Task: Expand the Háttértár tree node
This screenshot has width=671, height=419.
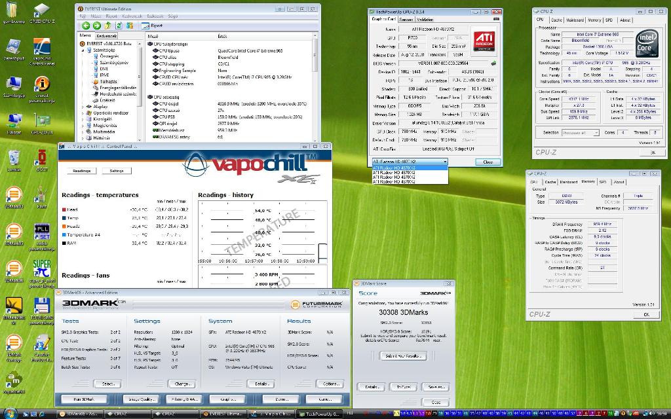Action: pyautogui.click(x=83, y=138)
